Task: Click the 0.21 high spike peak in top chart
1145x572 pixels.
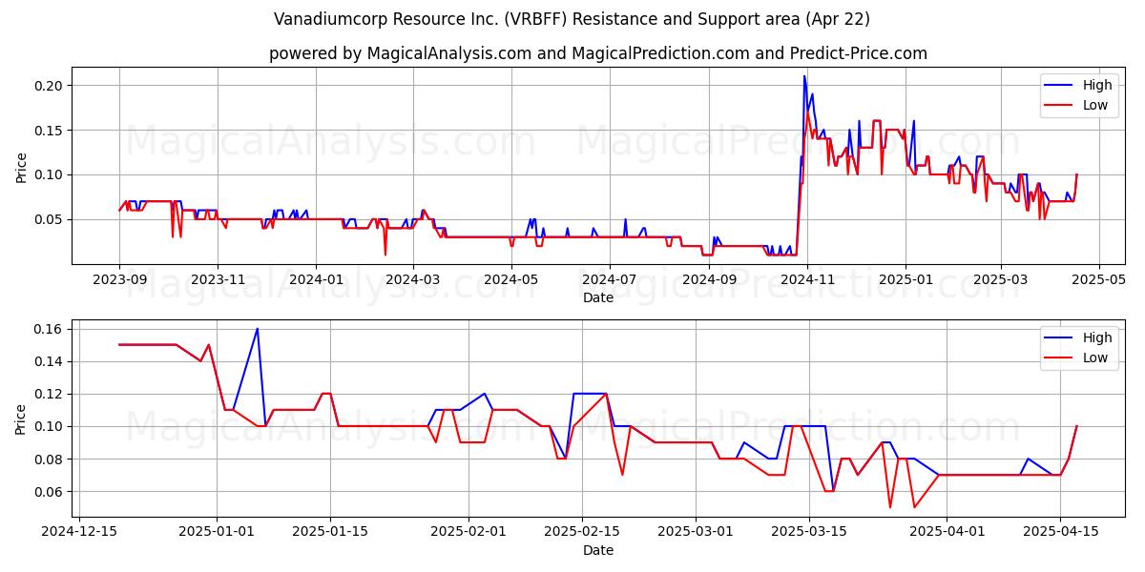Action: 804,76
